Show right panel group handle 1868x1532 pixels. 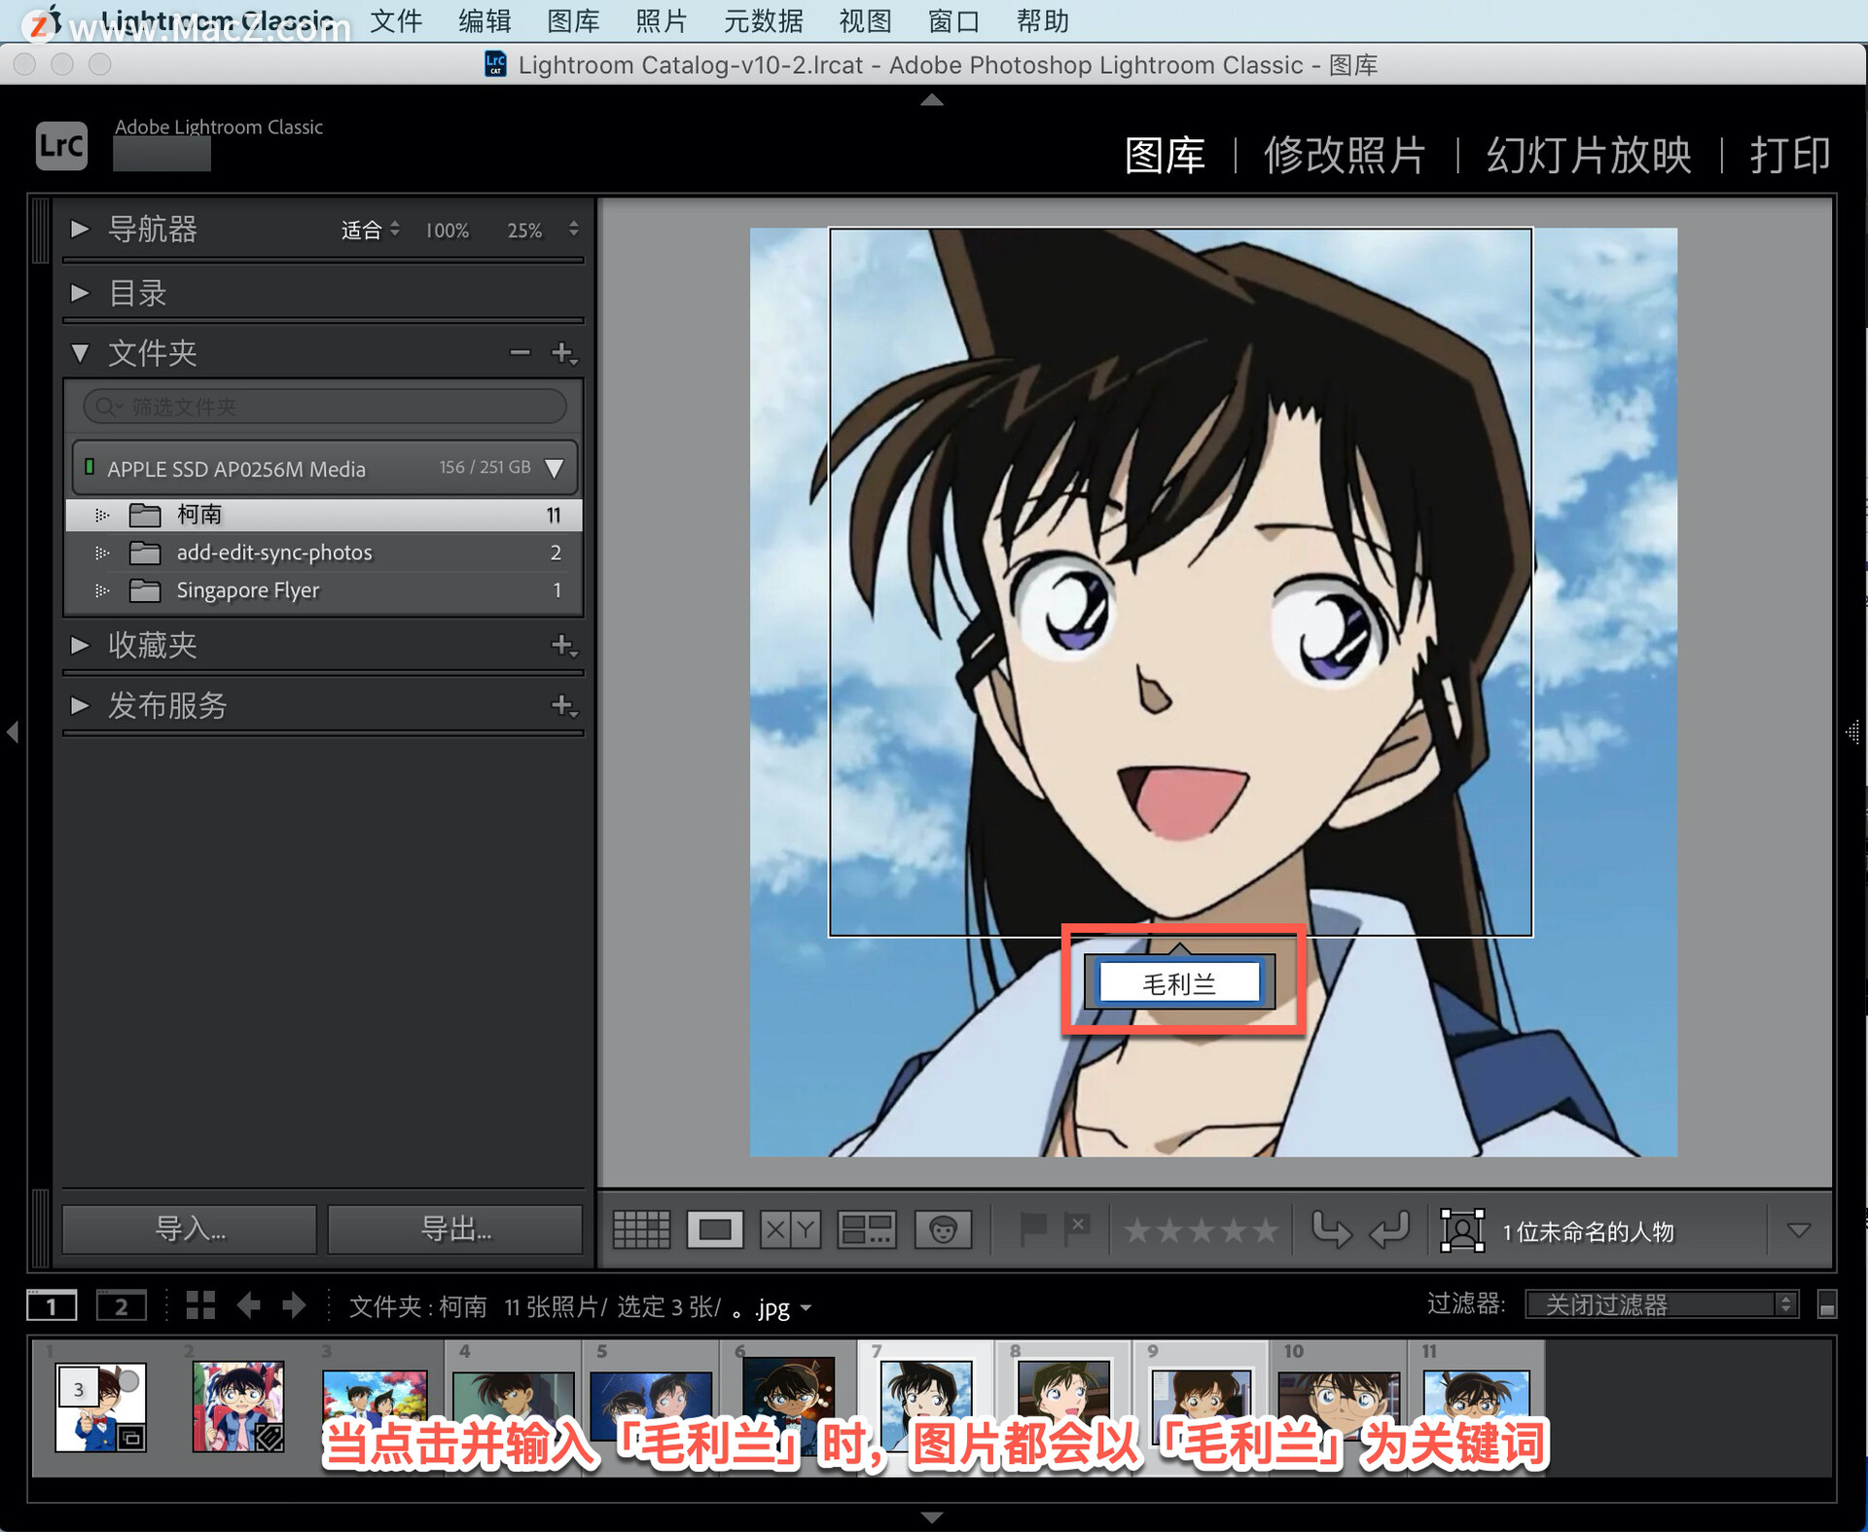1853,731
